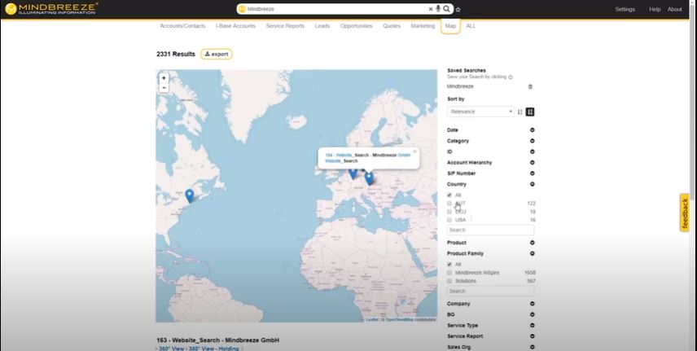Save the search with the star icon in search bar

pos(458,9)
